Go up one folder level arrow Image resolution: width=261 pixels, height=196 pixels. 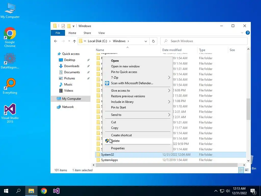(74, 41)
